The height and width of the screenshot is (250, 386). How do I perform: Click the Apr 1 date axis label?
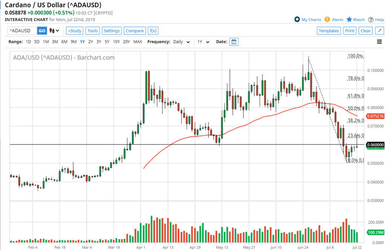click(x=141, y=247)
